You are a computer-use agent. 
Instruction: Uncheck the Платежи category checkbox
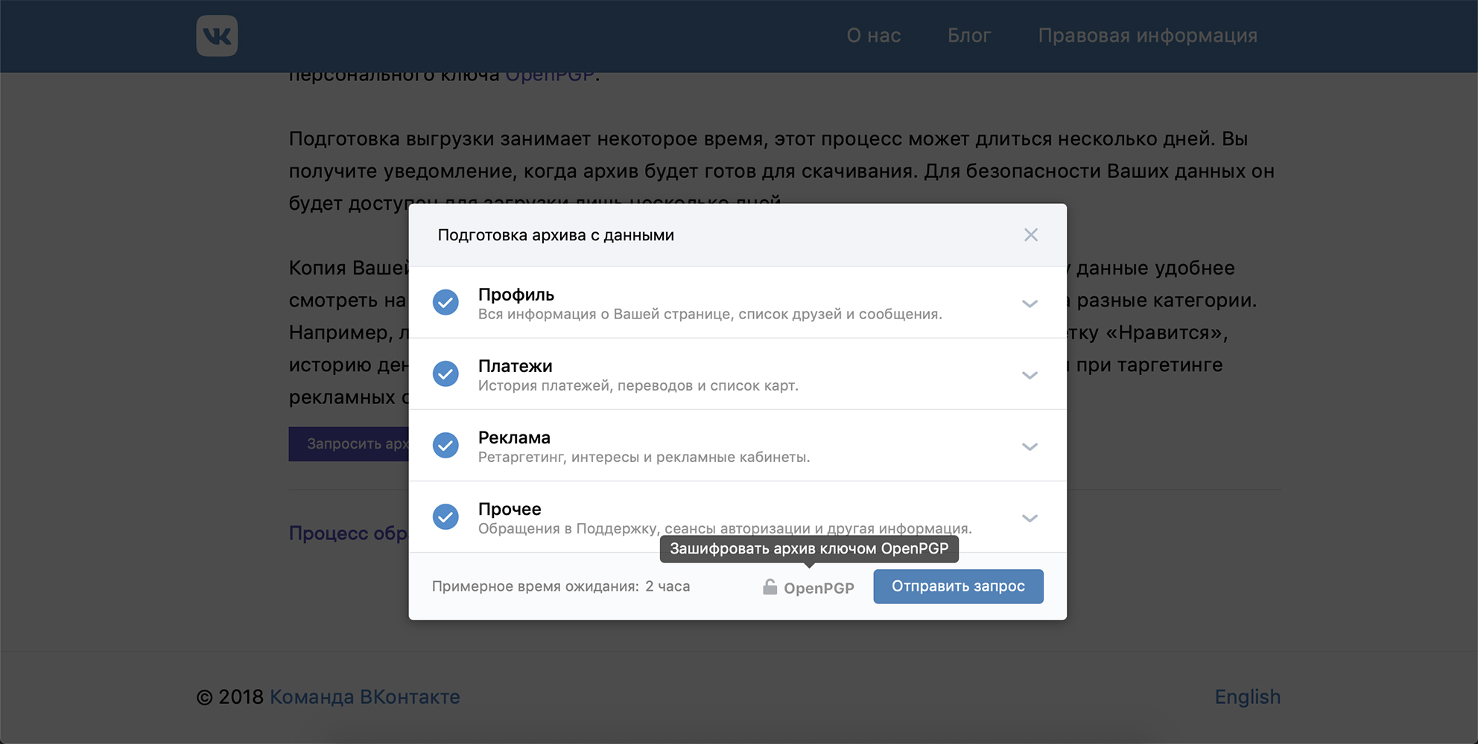click(445, 373)
